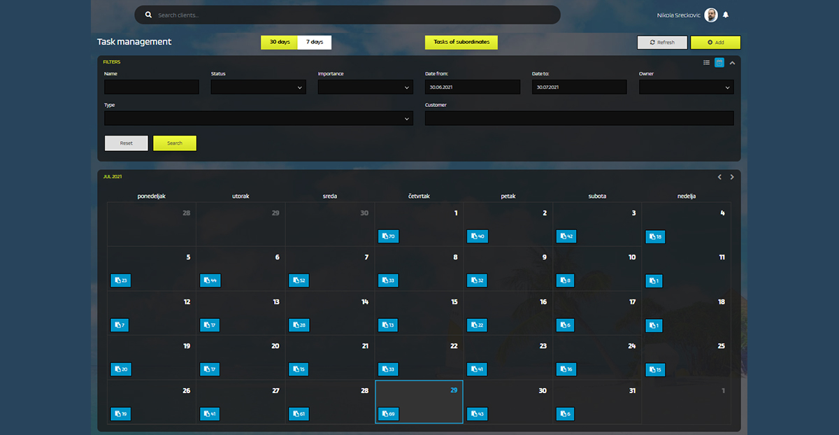Screen dimensions: 839x435
Task: Toggle the 30 days view
Action: point(279,42)
